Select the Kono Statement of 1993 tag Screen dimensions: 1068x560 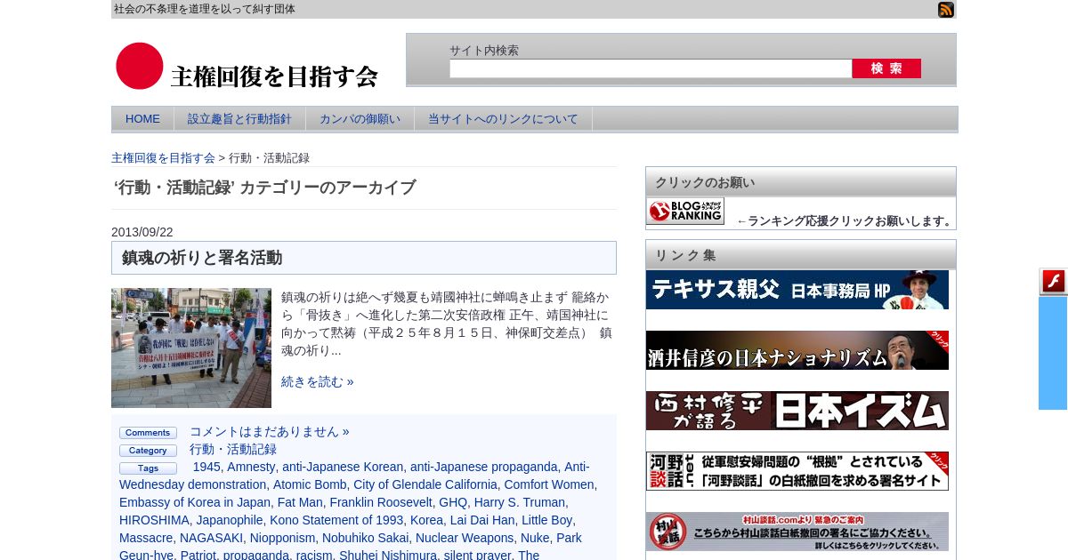coord(336,520)
